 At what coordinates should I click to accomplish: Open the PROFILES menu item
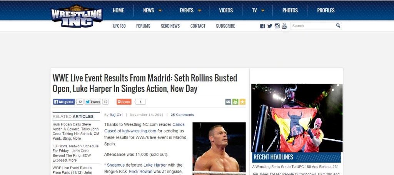coord(326,10)
